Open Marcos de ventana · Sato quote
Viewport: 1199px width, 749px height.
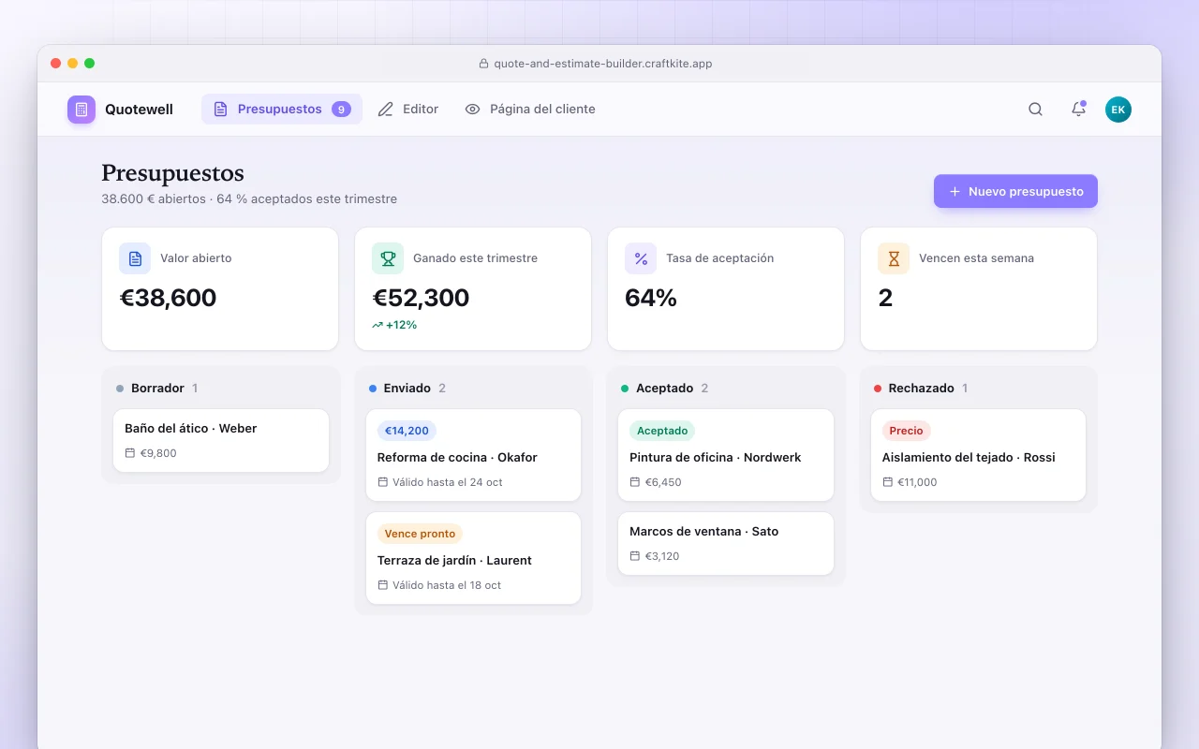click(726, 543)
